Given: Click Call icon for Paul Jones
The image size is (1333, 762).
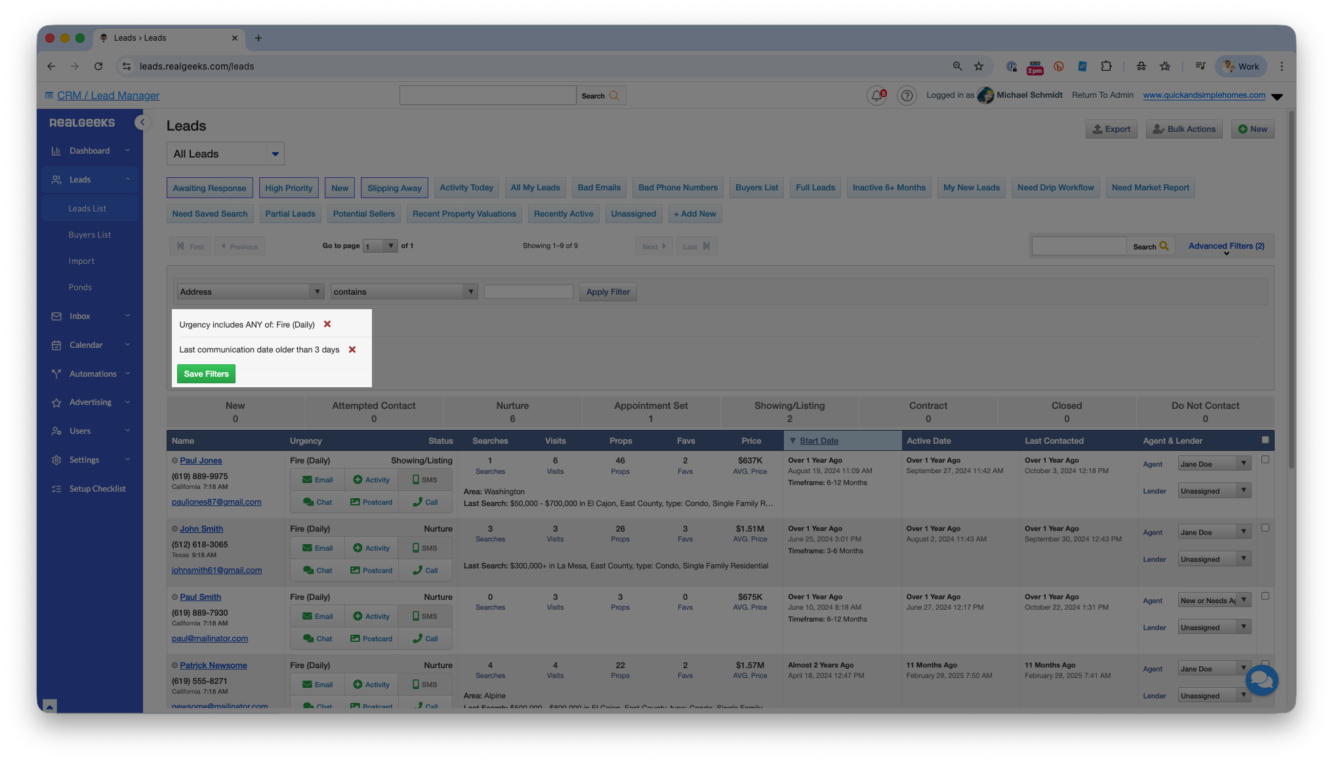Looking at the screenshot, I should (x=425, y=502).
